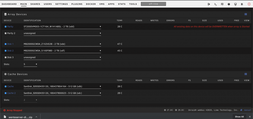Open the info monitor icon

(235, 4)
